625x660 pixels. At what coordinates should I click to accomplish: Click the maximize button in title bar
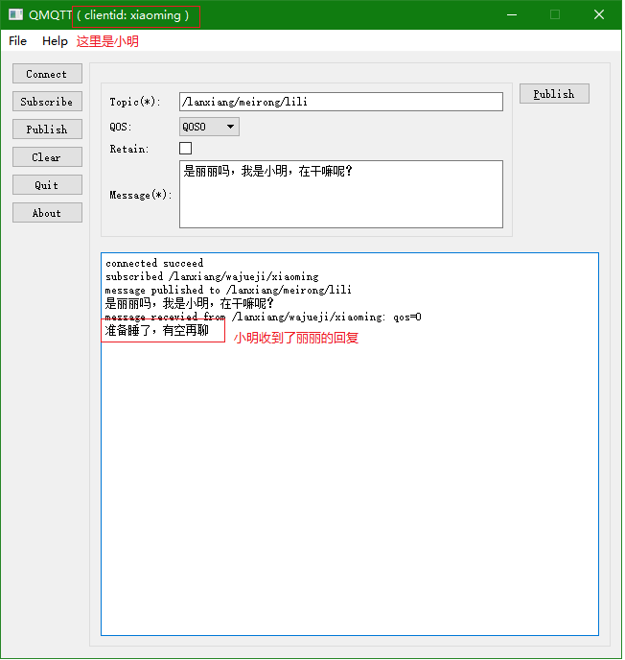pos(555,14)
